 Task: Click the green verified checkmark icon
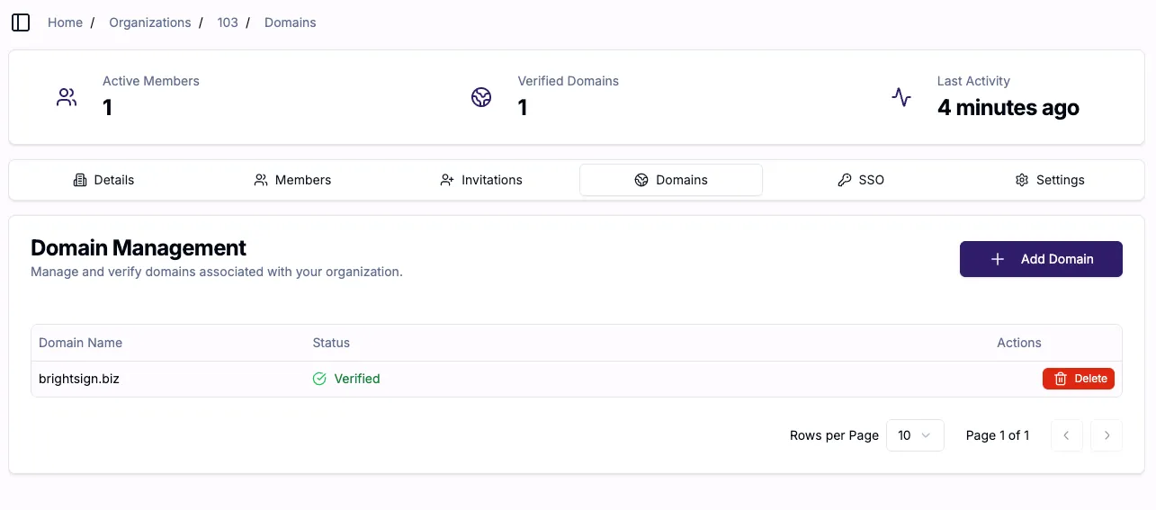319,379
